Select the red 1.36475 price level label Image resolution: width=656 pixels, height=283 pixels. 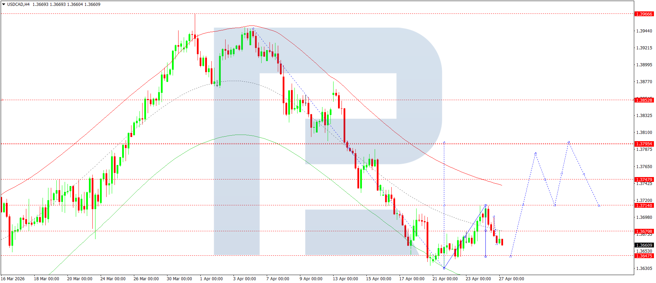point(644,256)
